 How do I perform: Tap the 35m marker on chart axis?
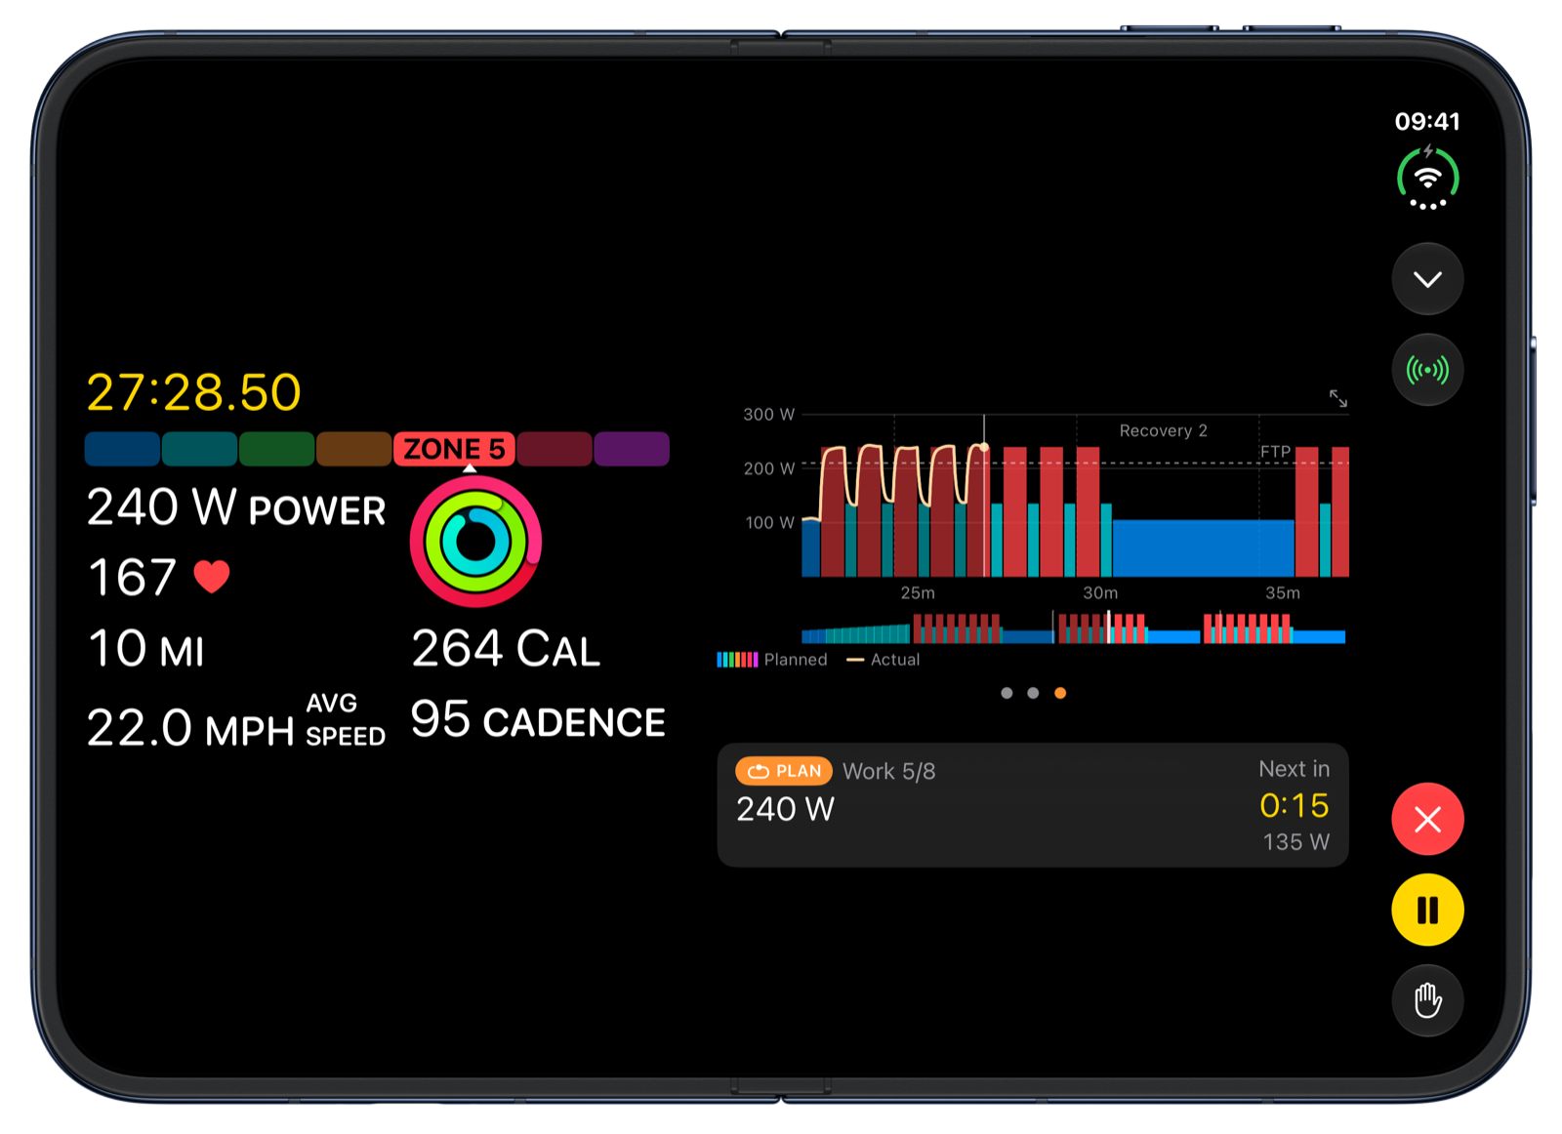click(1283, 592)
